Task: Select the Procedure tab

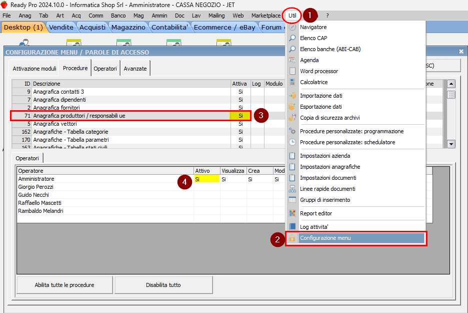Action: pos(75,68)
